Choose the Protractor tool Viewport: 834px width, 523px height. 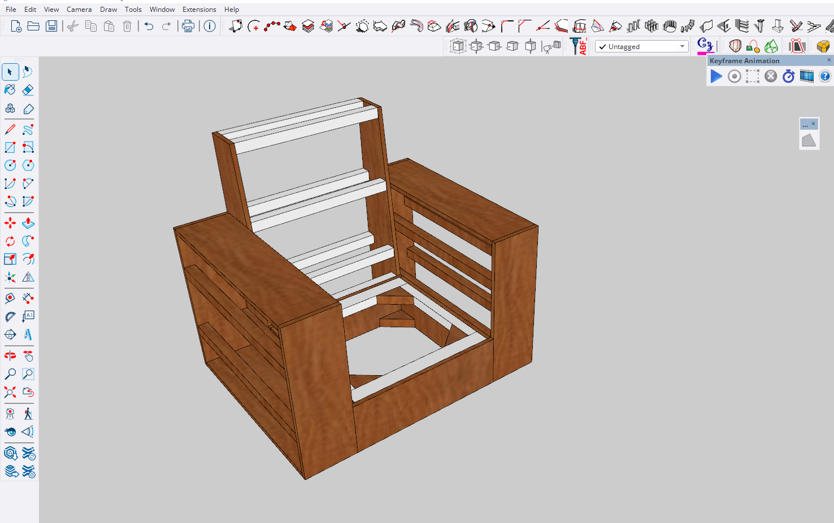coord(10,317)
